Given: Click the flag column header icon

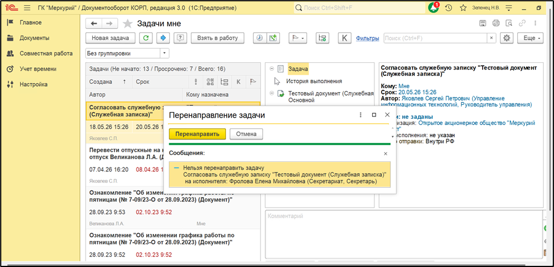Looking at the screenshot, I should click(x=253, y=82).
